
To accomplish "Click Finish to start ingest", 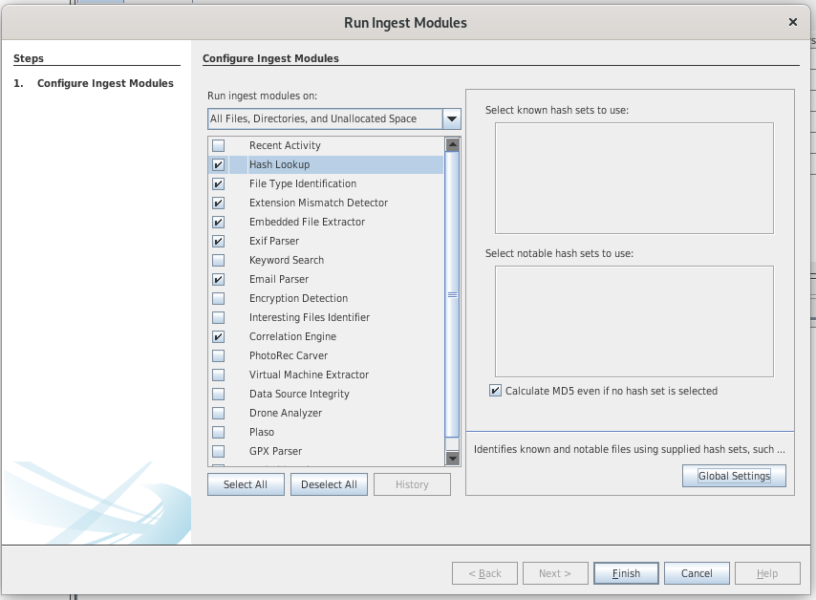I will click(x=626, y=573).
